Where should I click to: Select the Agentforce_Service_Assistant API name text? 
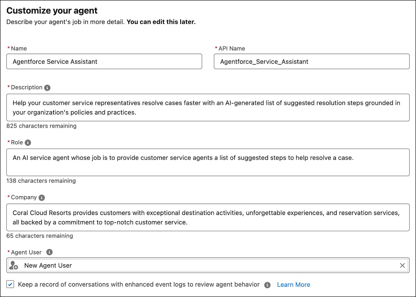[264, 62]
